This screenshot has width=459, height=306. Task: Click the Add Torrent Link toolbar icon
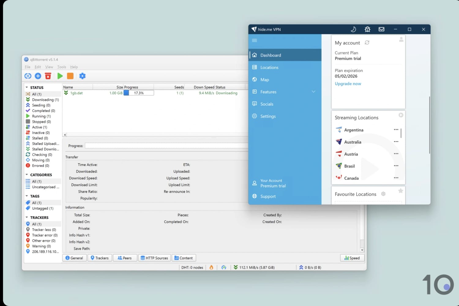click(x=28, y=76)
